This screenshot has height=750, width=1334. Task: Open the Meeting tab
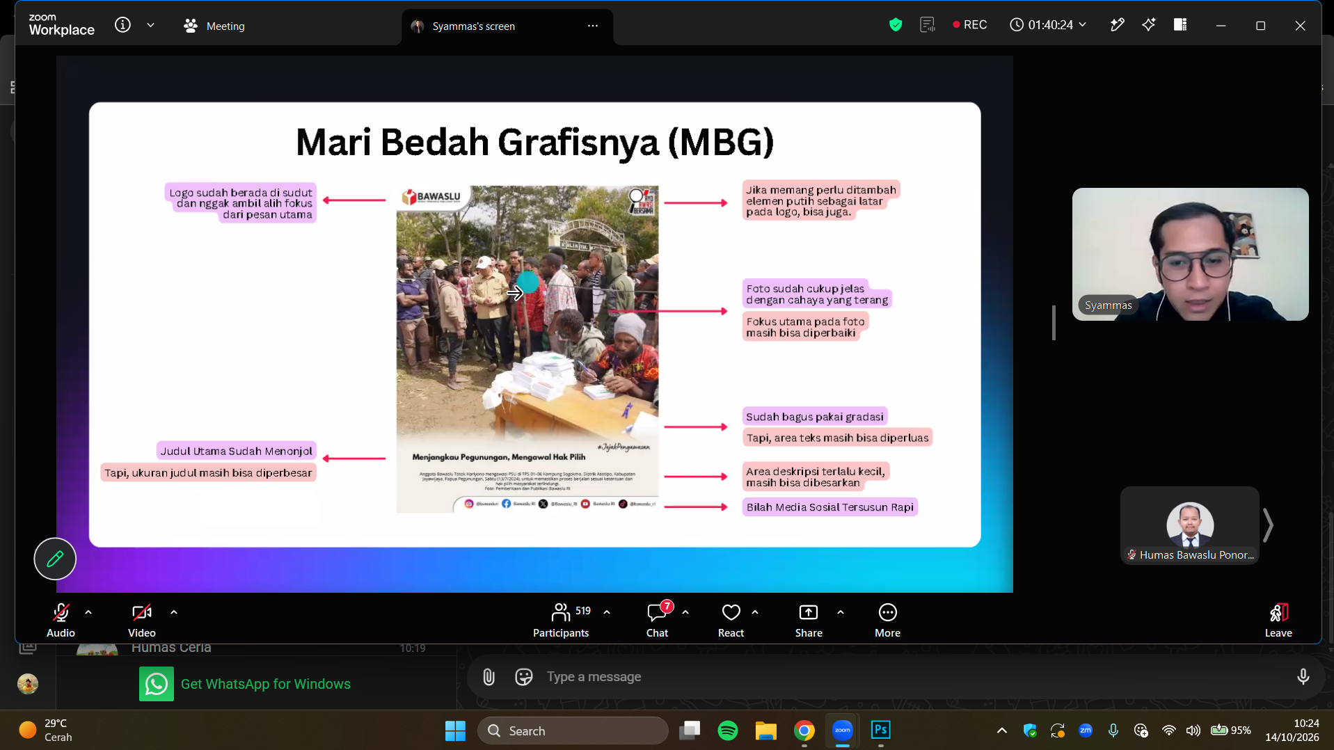[214, 26]
